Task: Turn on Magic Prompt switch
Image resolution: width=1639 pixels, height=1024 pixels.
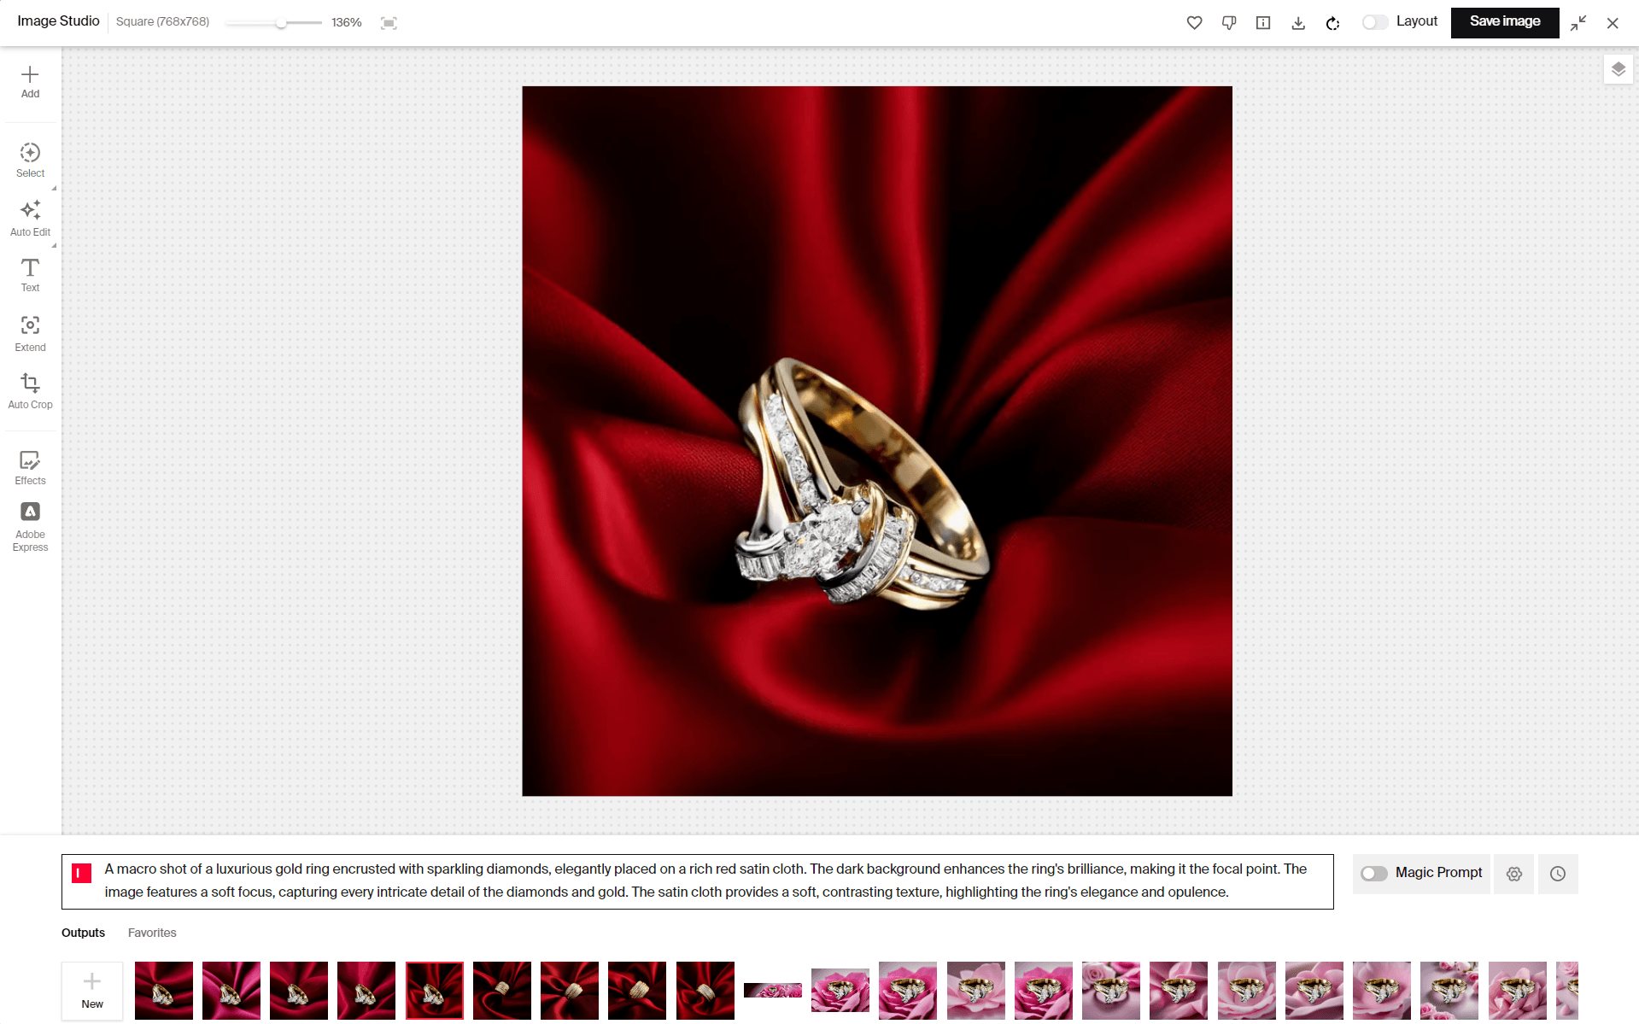Action: [1373, 873]
